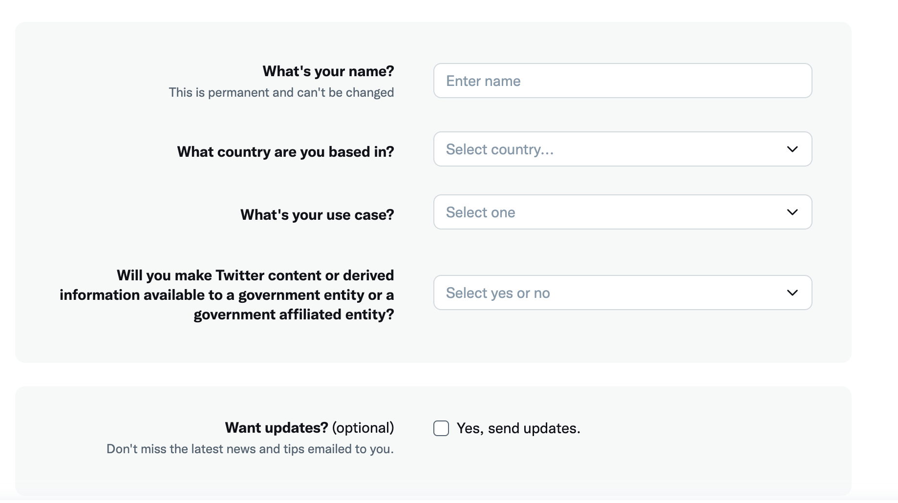This screenshot has height=503, width=898.
Task: Click the 'What's your use case?' label
Action: 317,215
